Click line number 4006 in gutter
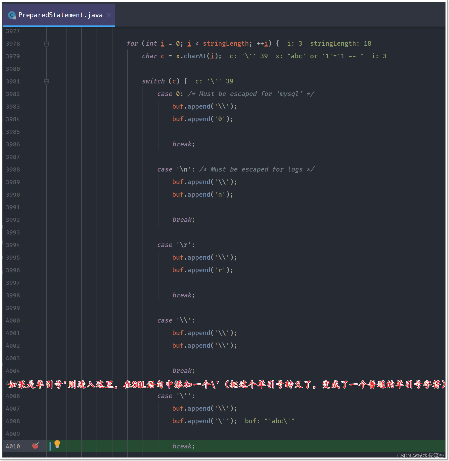This screenshot has width=449, height=461. [13, 396]
